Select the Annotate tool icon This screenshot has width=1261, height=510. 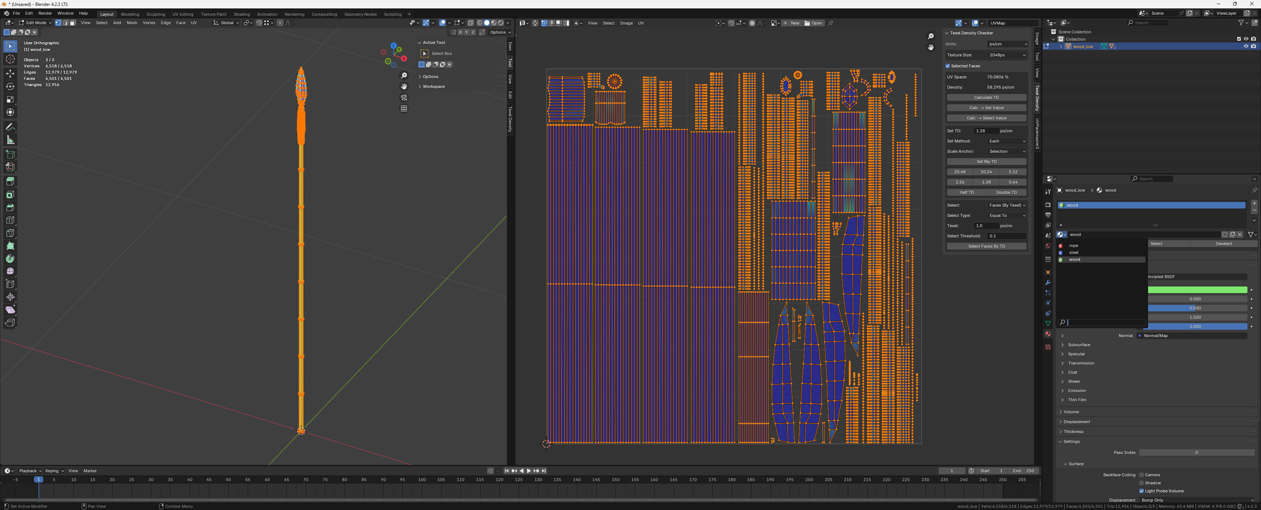point(10,127)
